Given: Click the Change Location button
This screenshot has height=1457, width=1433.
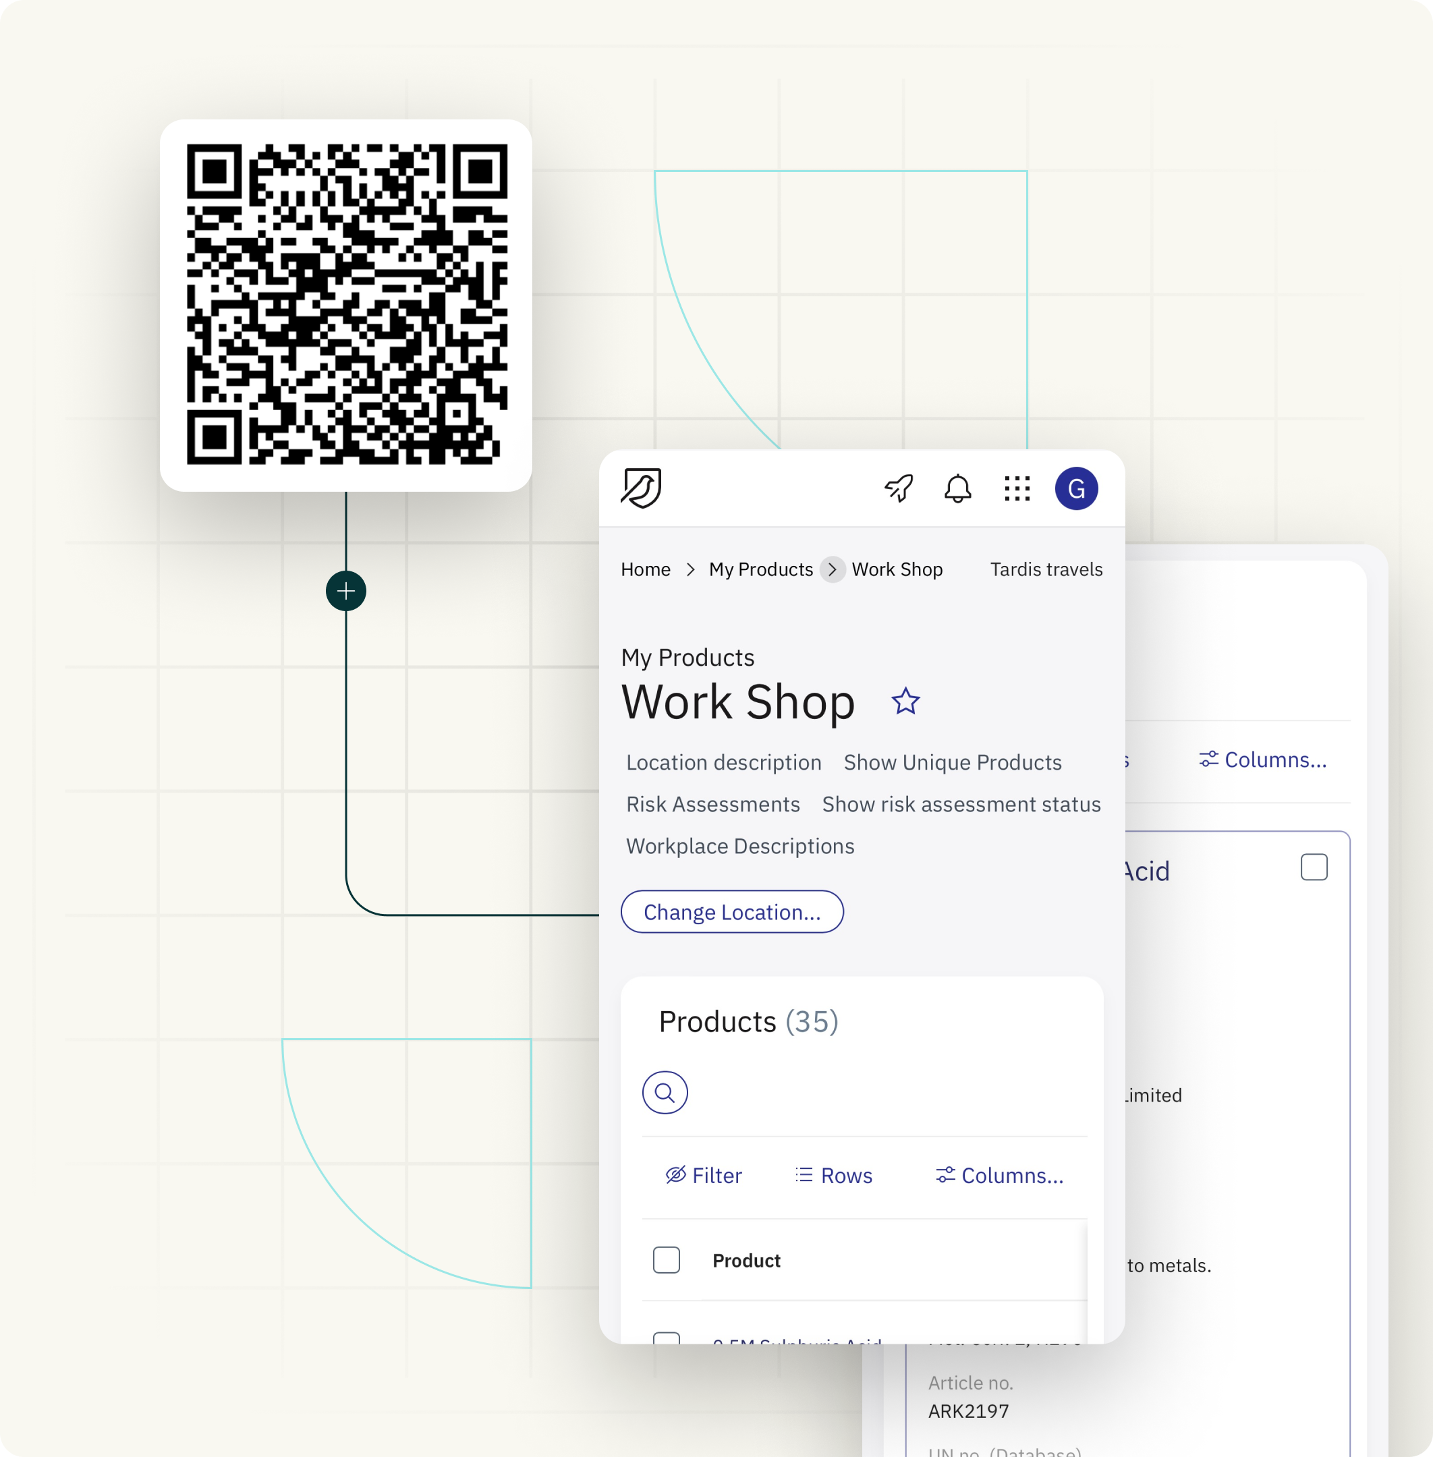Looking at the screenshot, I should click(x=731, y=912).
